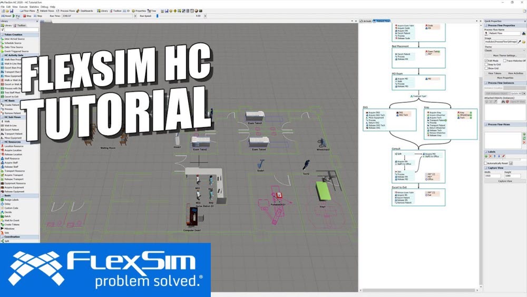The image size is (527, 297).
Task: Open a 3D view from the toolbar
Action: coord(126,11)
